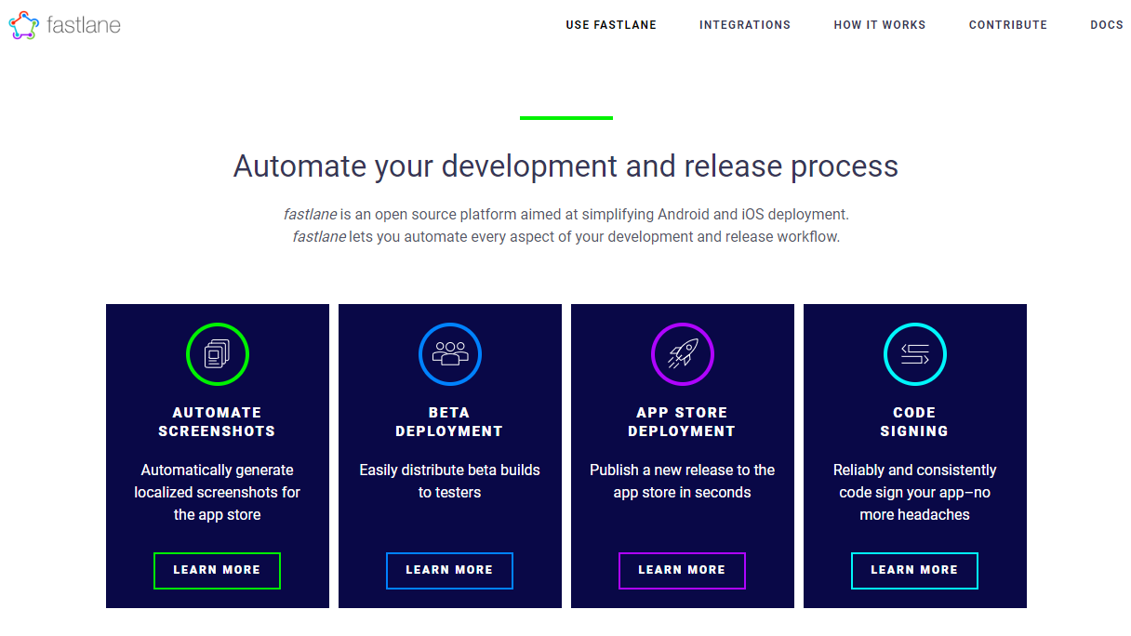
Task: Go to HOW IT WORKS section
Action: [880, 25]
